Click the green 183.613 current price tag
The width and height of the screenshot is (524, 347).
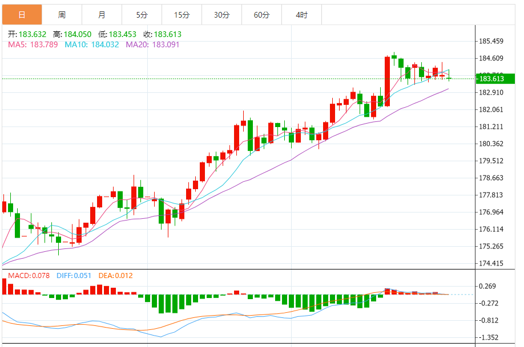click(491, 79)
